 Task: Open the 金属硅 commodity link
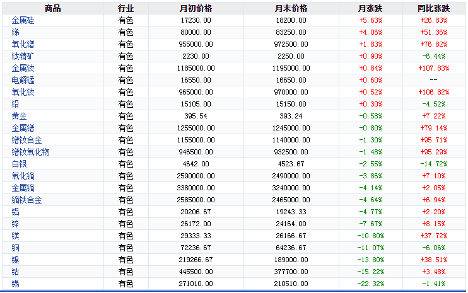pyautogui.click(x=23, y=20)
